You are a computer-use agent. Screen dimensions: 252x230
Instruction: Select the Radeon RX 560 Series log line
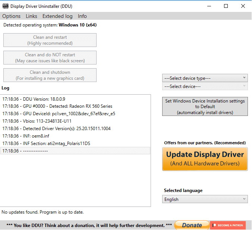pos(75,106)
